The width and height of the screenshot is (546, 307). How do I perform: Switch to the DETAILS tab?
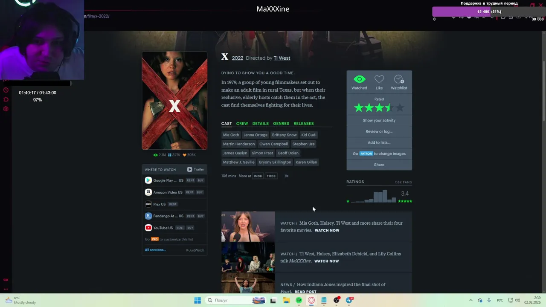point(260,124)
